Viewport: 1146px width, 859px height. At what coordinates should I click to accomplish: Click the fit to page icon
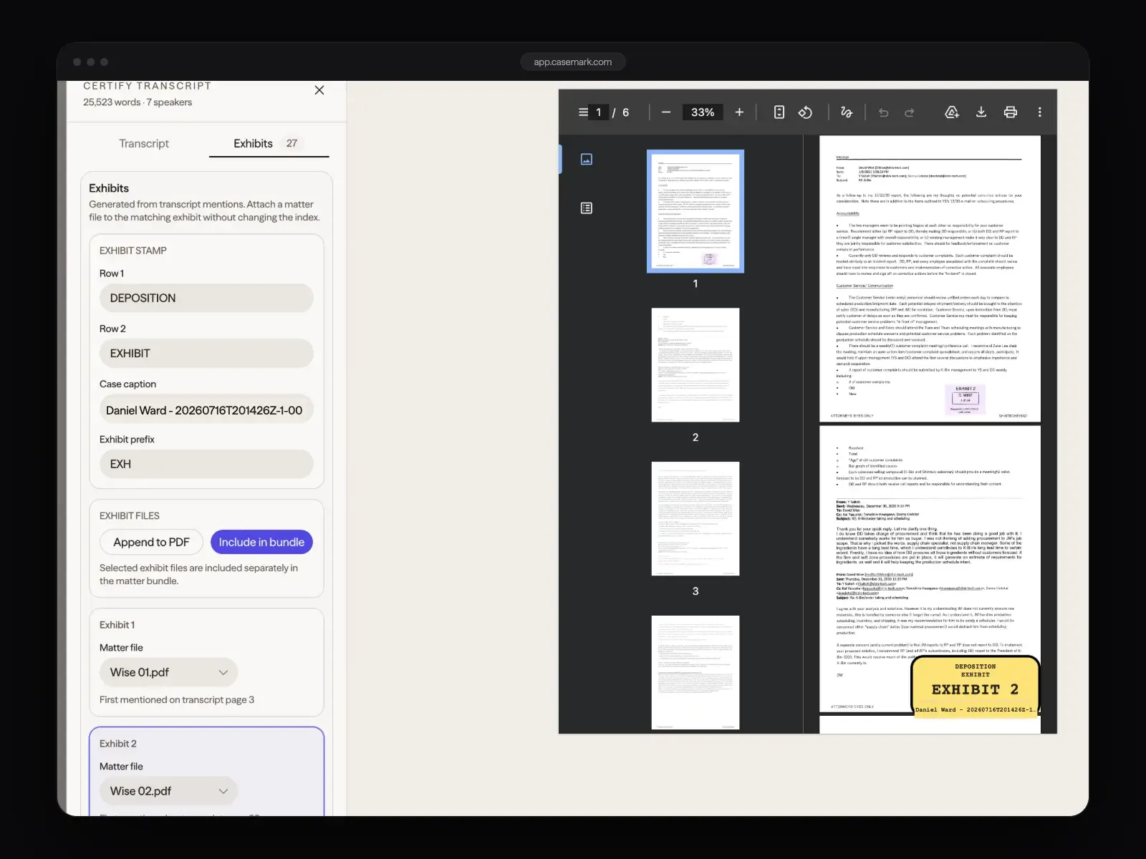(x=779, y=112)
